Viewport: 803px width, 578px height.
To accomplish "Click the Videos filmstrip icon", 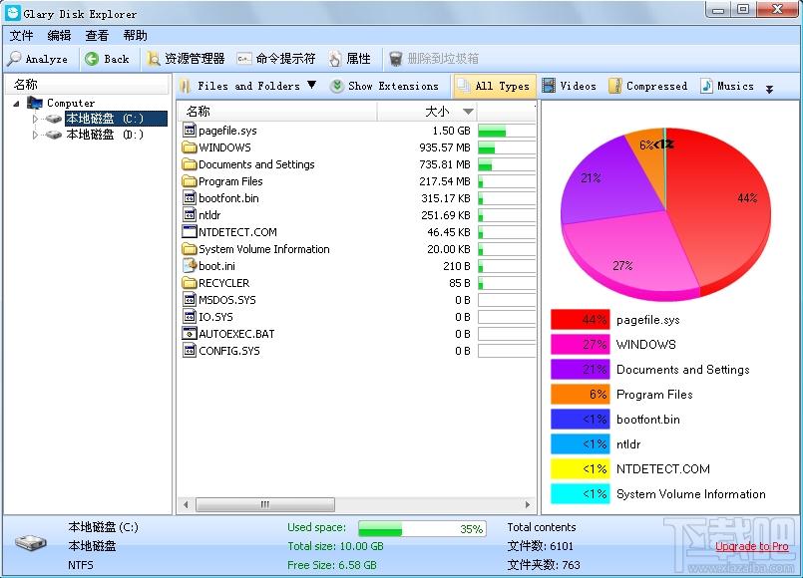I will click(549, 86).
